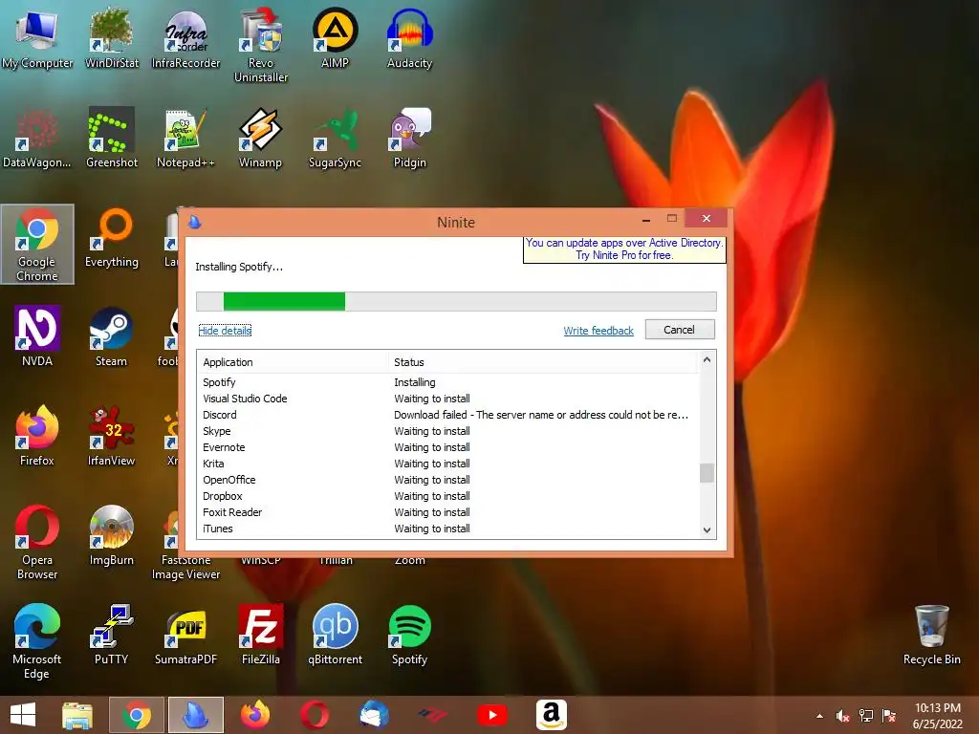The width and height of the screenshot is (979, 734).
Task: Select the Google Chrome desktop icon
Action: pos(37,244)
